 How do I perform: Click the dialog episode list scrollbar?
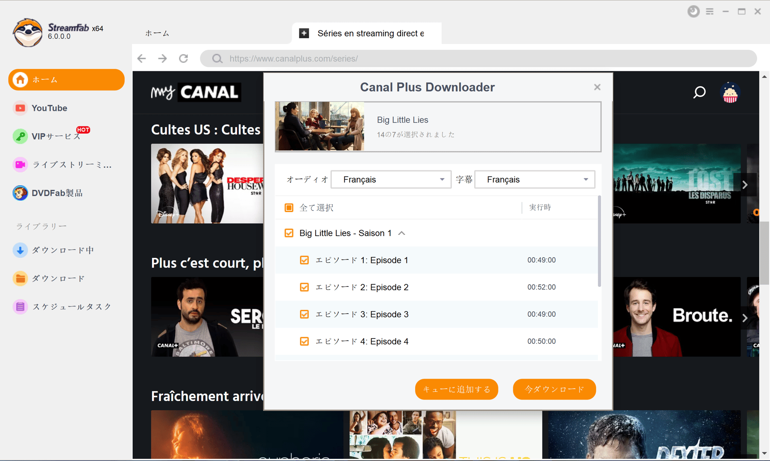pyautogui.click(x=600, y=241)
